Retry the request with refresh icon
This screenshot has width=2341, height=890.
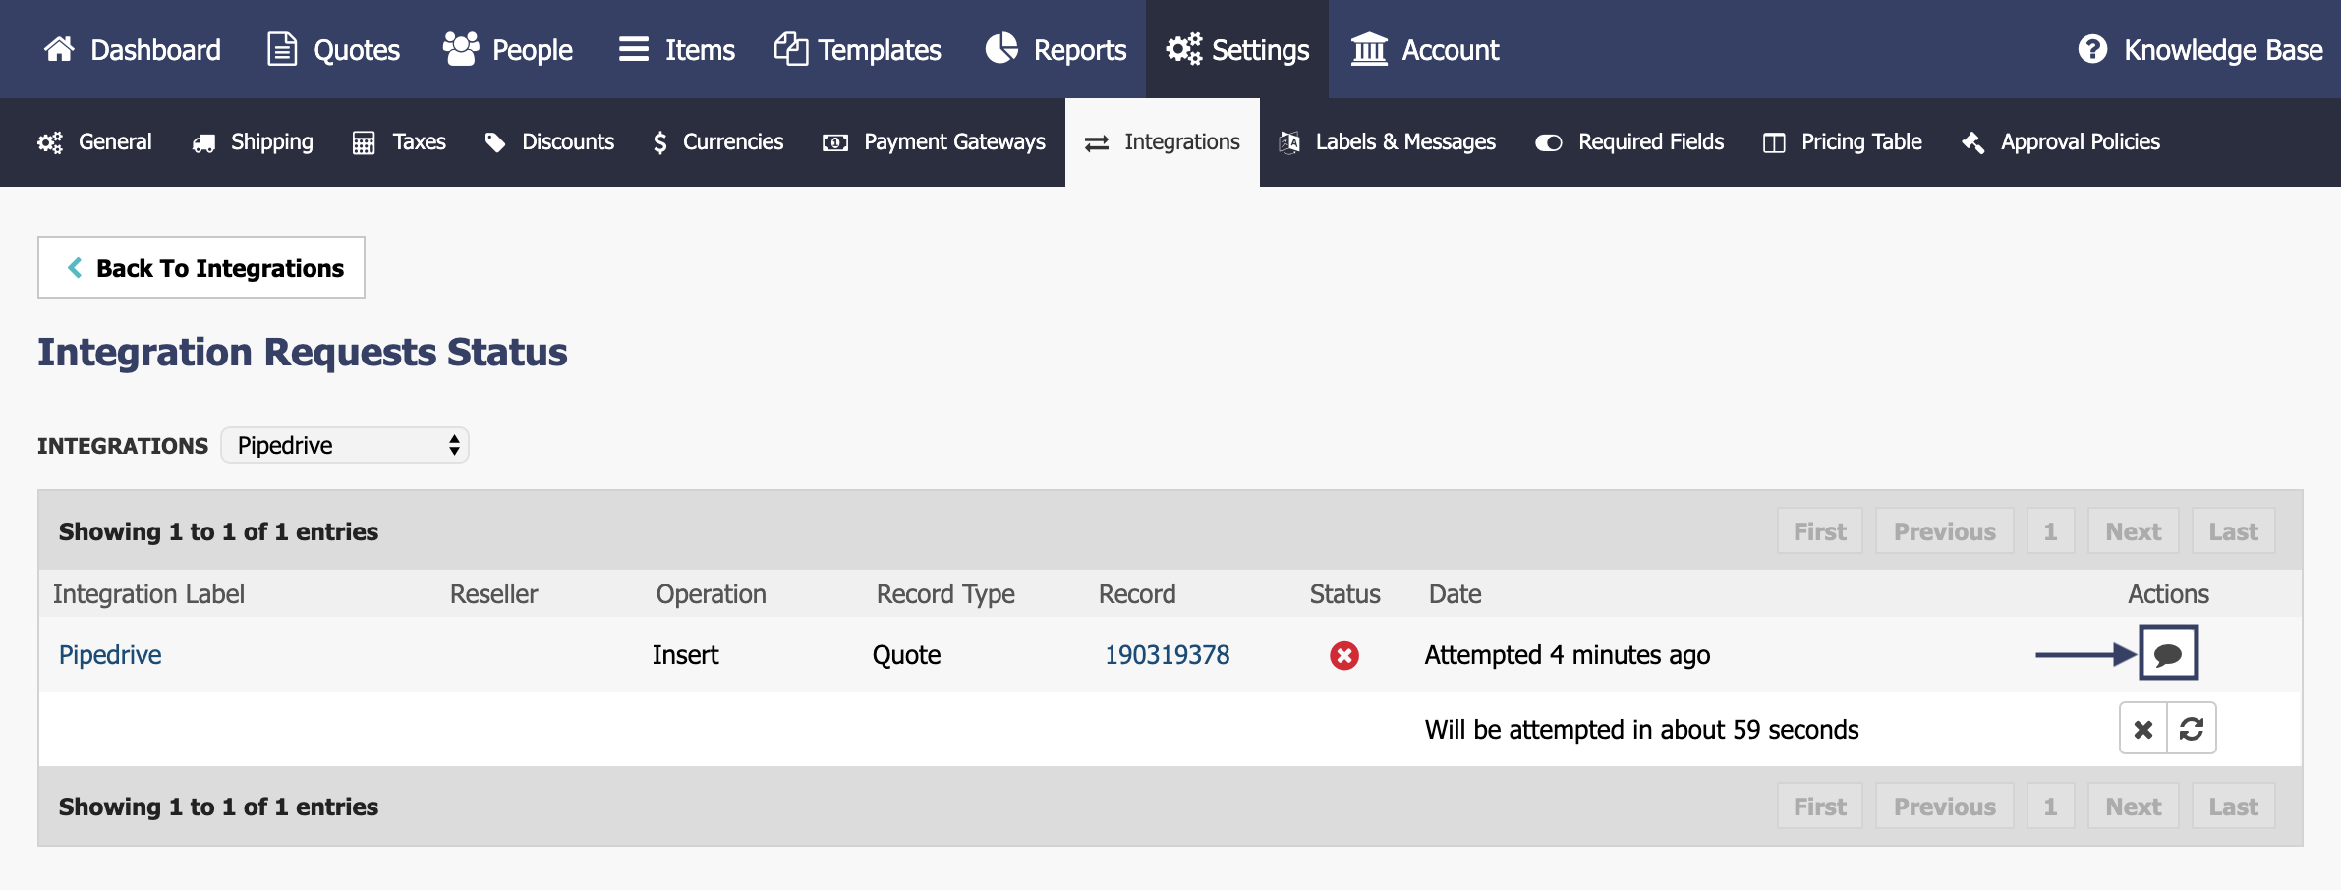tap(2192, 728)
